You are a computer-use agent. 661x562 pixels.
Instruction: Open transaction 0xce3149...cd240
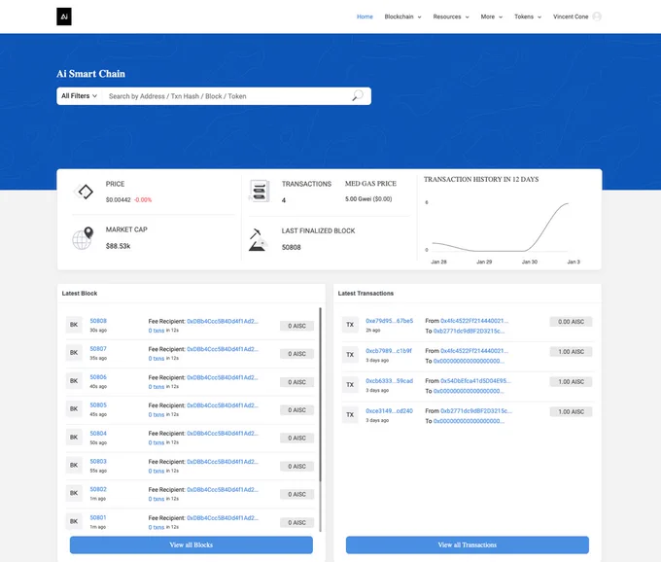(389, 410)
